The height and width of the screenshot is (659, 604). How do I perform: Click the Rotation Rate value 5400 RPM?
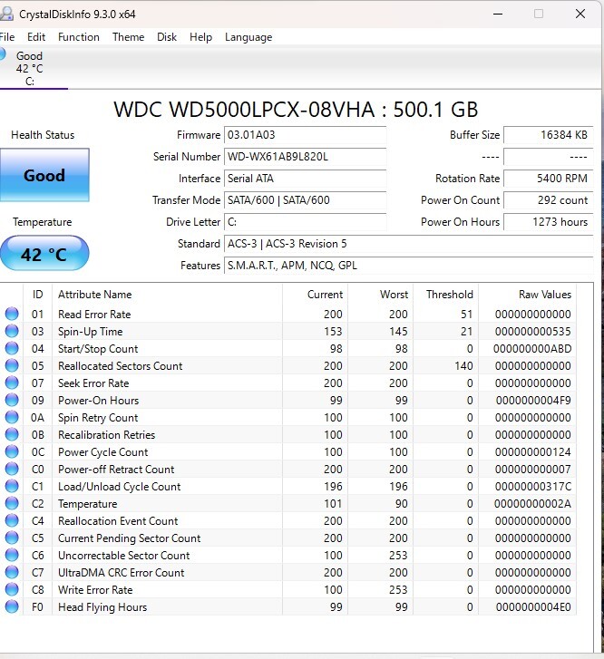click(548, 179)
